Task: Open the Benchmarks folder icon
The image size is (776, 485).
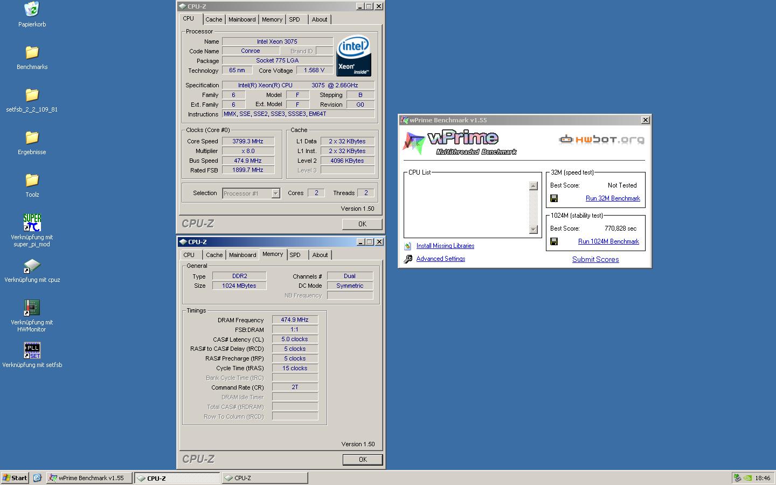Action: pos(32,52)
